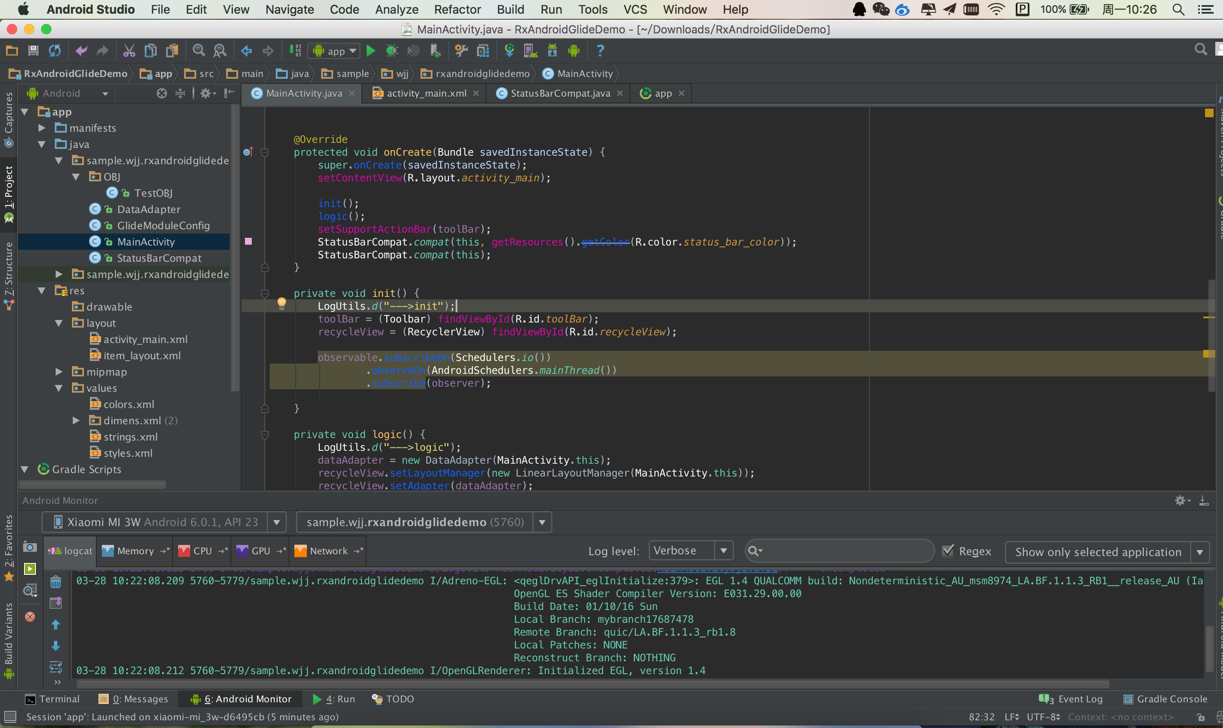Click the pink color swatch in gutter
This screenshot has width=1223, height=728.
pos(248,241)
